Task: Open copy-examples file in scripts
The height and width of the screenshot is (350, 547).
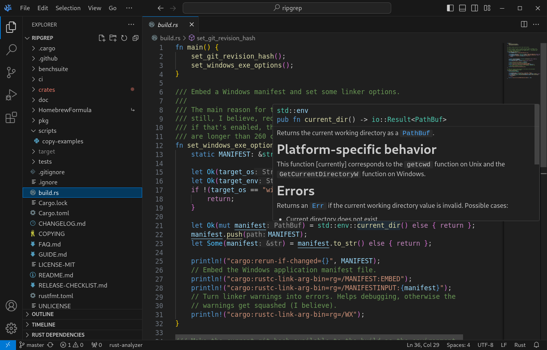Action: pyautogui.click(x=82, y=141)
